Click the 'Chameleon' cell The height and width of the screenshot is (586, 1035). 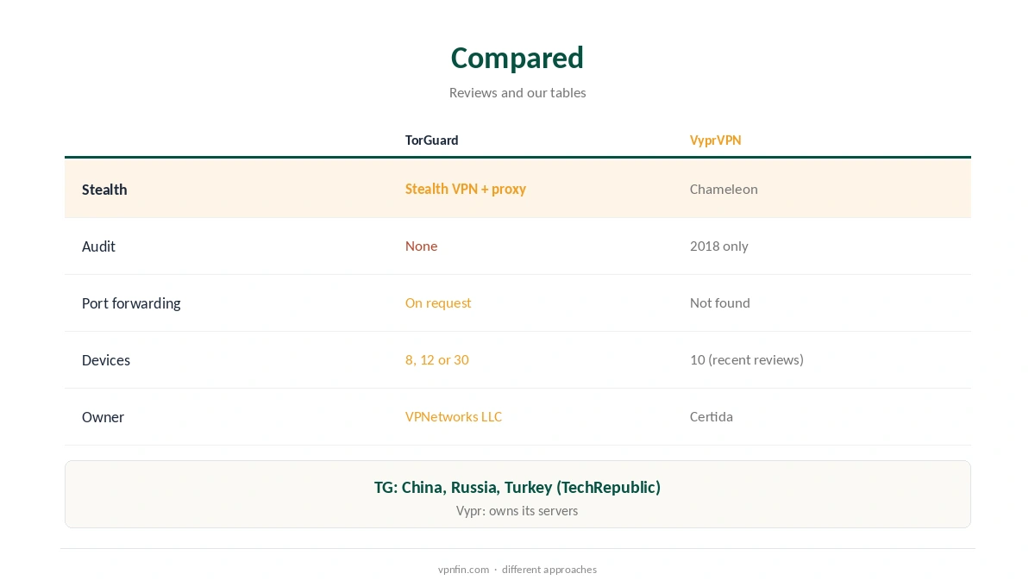click(724, 189)
